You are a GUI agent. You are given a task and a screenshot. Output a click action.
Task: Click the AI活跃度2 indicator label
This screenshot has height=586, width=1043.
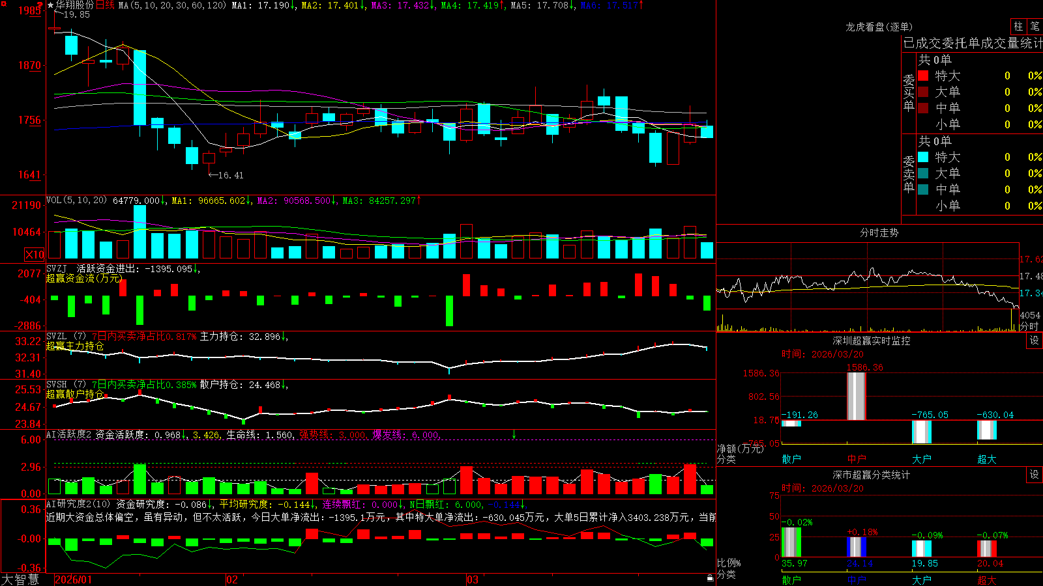[69, 434]
